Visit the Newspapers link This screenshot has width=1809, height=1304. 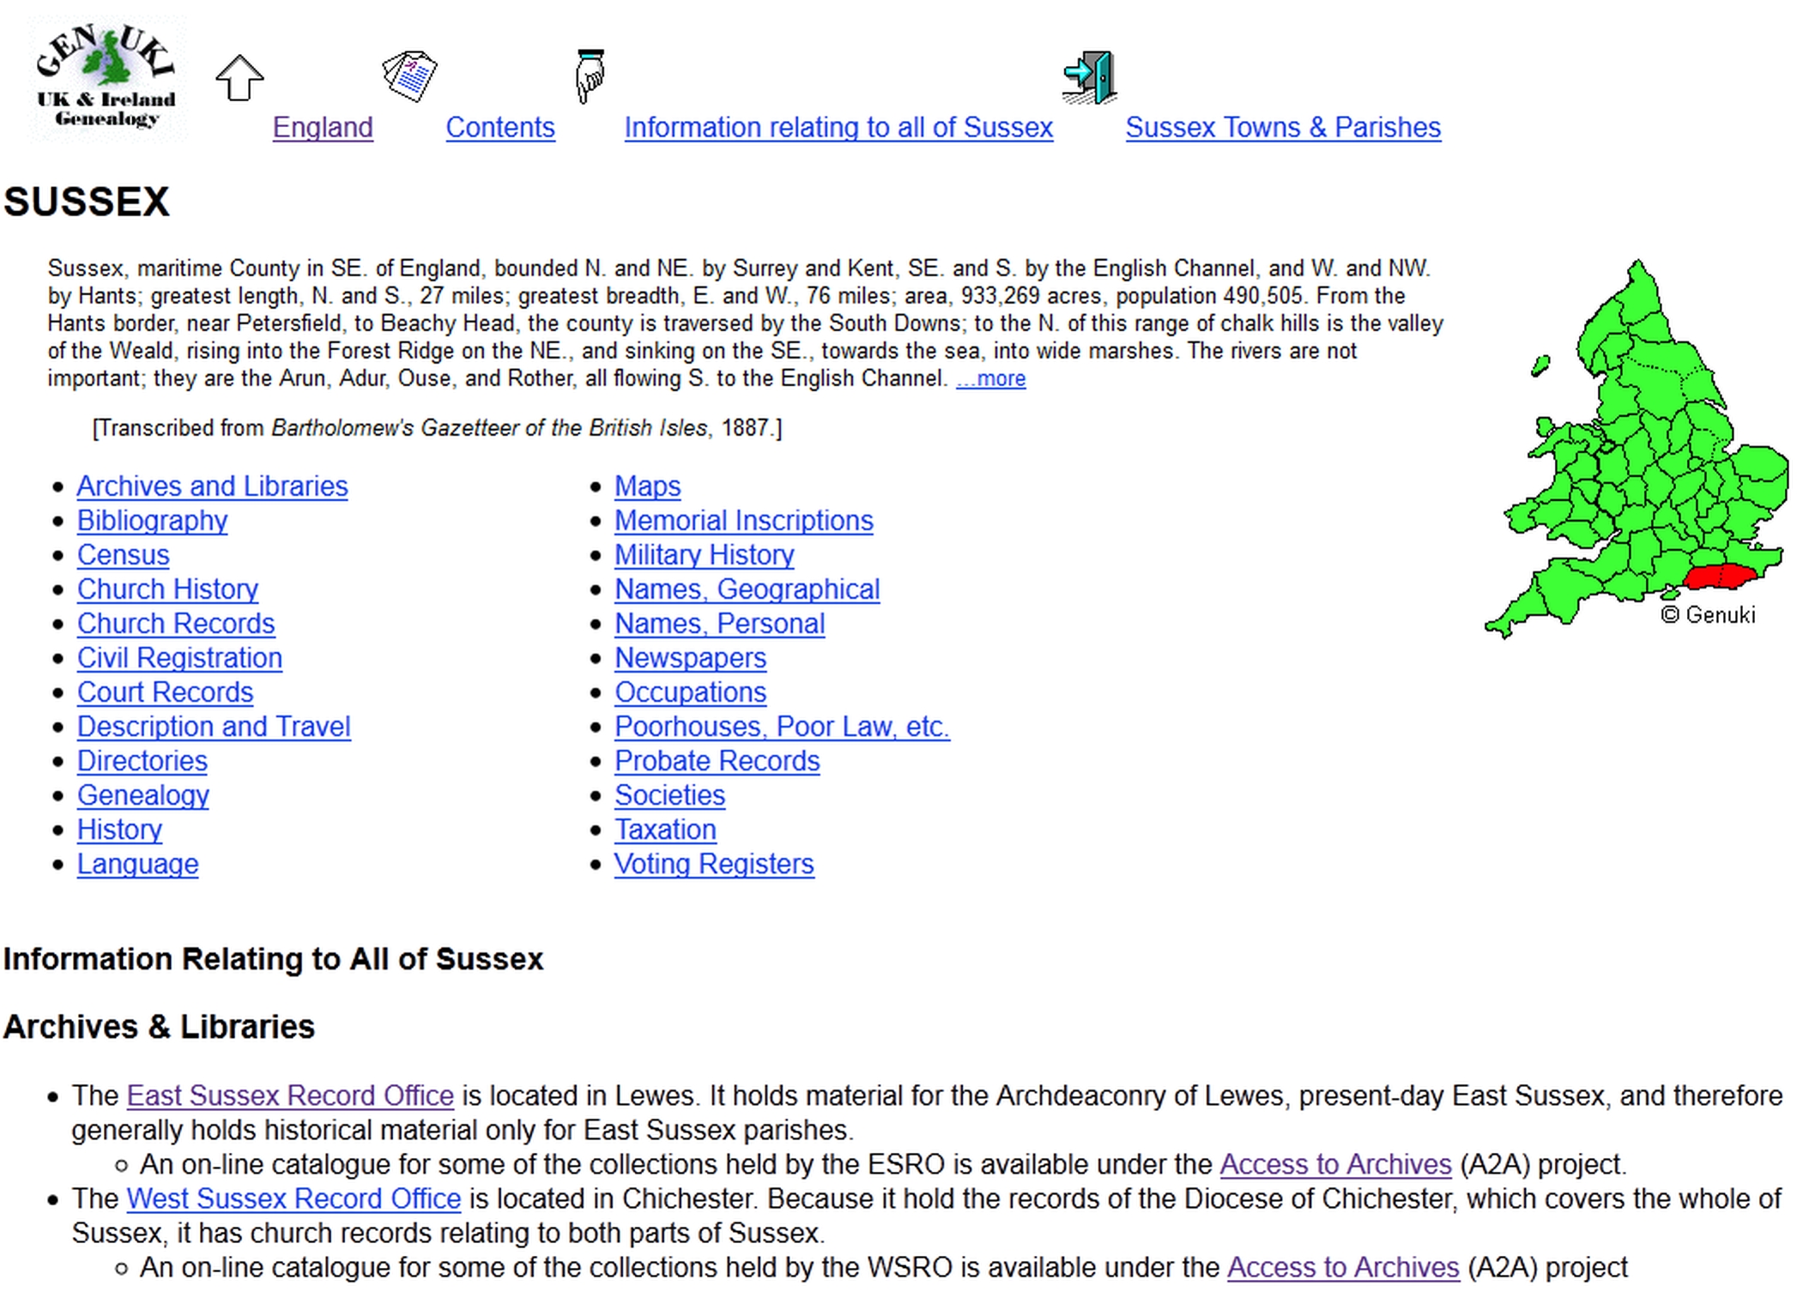(x=690, y=658)
